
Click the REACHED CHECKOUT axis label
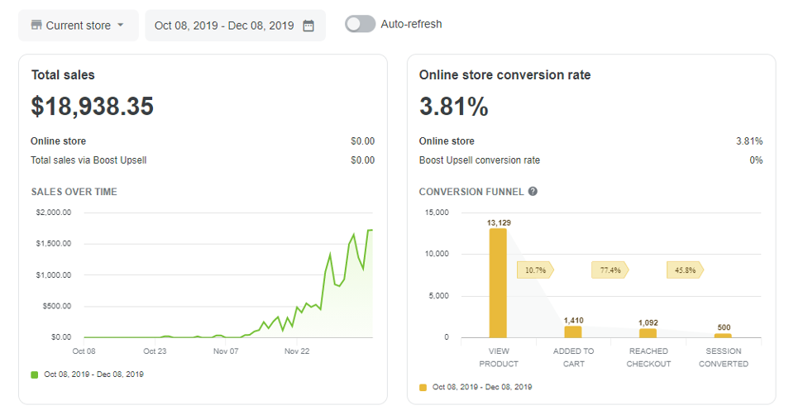tap(648, 357)
